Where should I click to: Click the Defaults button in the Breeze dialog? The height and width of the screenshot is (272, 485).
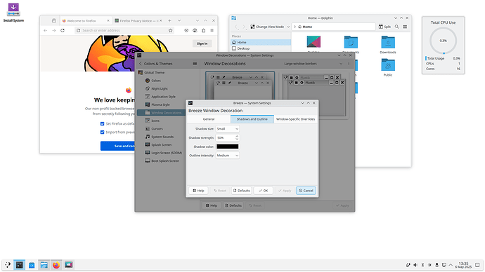(241, 191)
